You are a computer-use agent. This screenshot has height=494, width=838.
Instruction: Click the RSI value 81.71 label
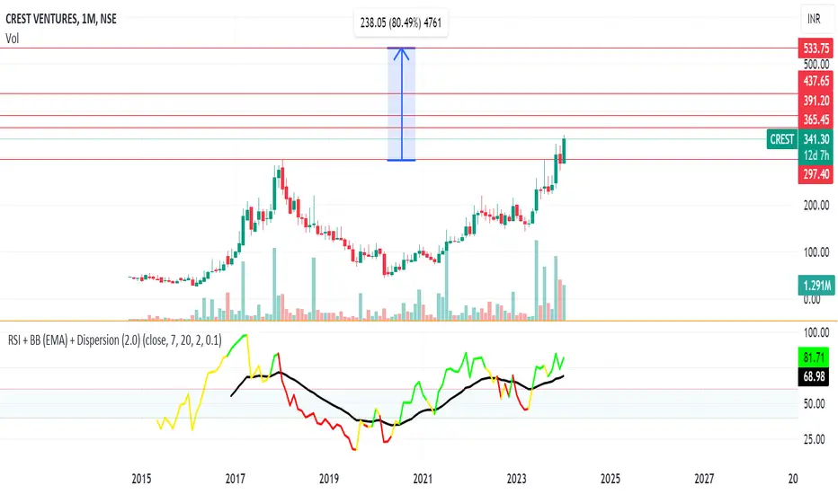coord(814,357)
